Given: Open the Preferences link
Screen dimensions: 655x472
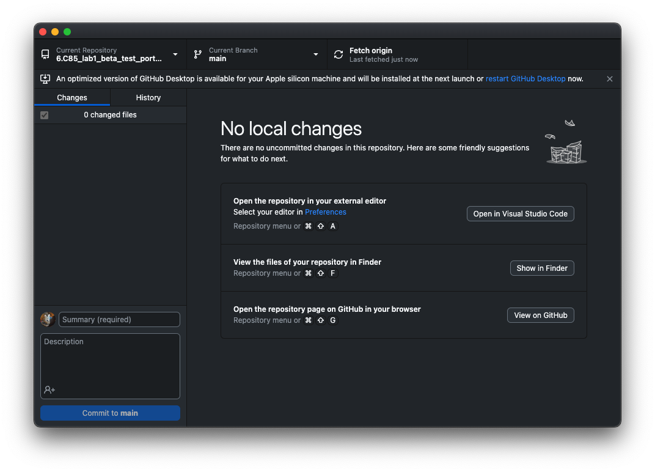Looking at the screenshot, I should (325, 212).
